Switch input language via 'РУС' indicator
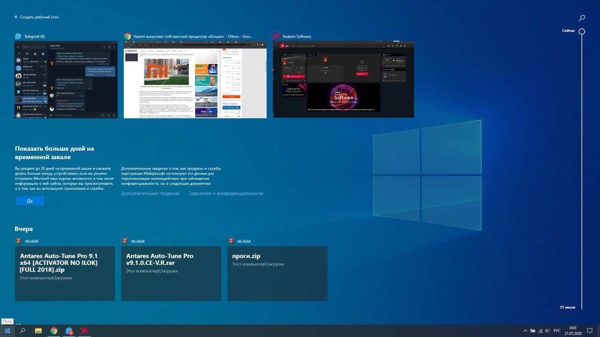The height and width of the screenshot is (337, 600). [x=557, y=331]
